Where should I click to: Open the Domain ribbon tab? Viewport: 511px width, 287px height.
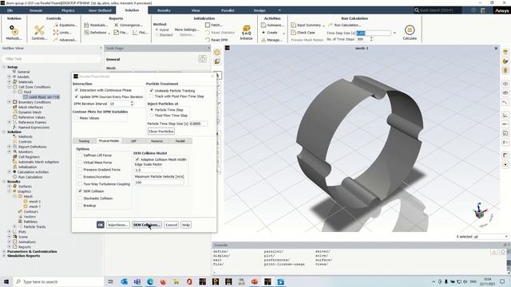[36, 10]
